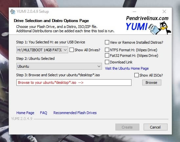Click the YUMI 2.0.4.9 footer version text
Viewport: 180px width, 142px height.
coord(22,119)
